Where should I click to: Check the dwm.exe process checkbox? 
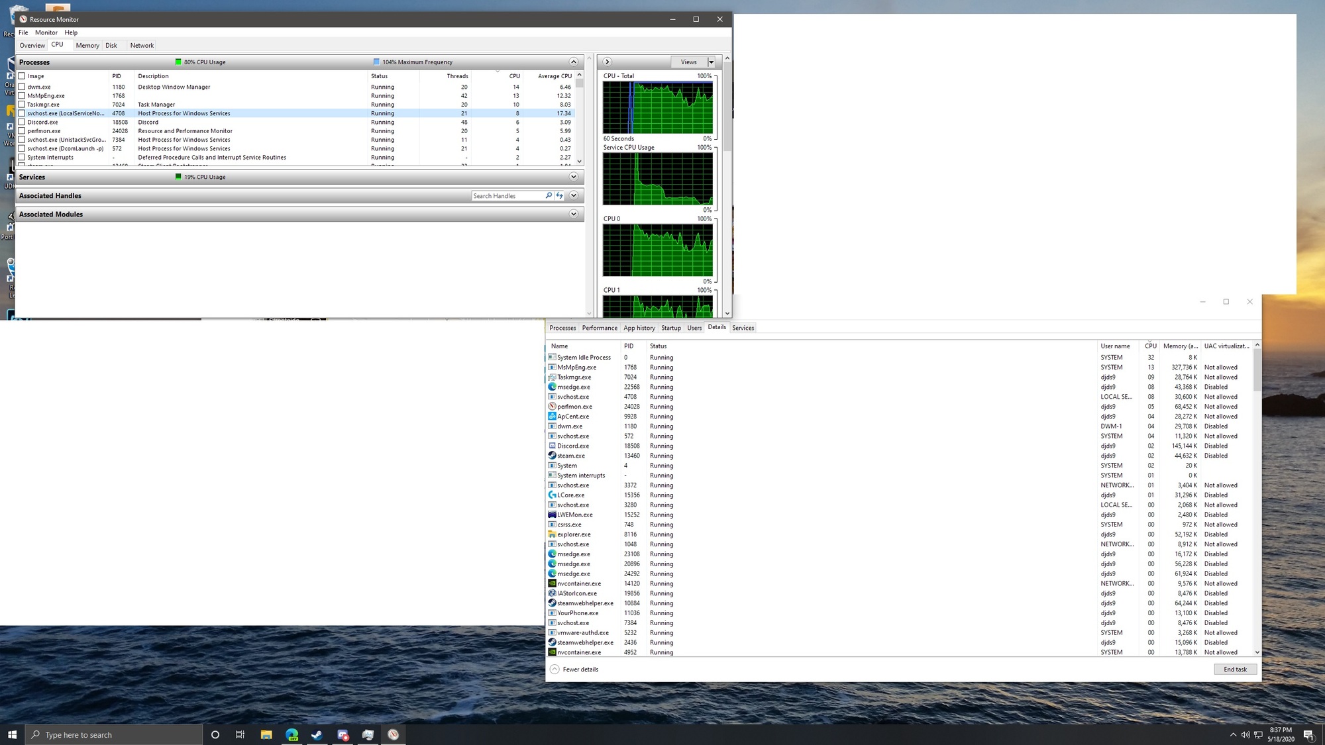point(22,87)
